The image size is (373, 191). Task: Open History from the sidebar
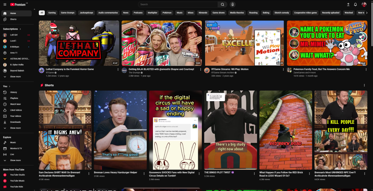click(x=14, y=92)
